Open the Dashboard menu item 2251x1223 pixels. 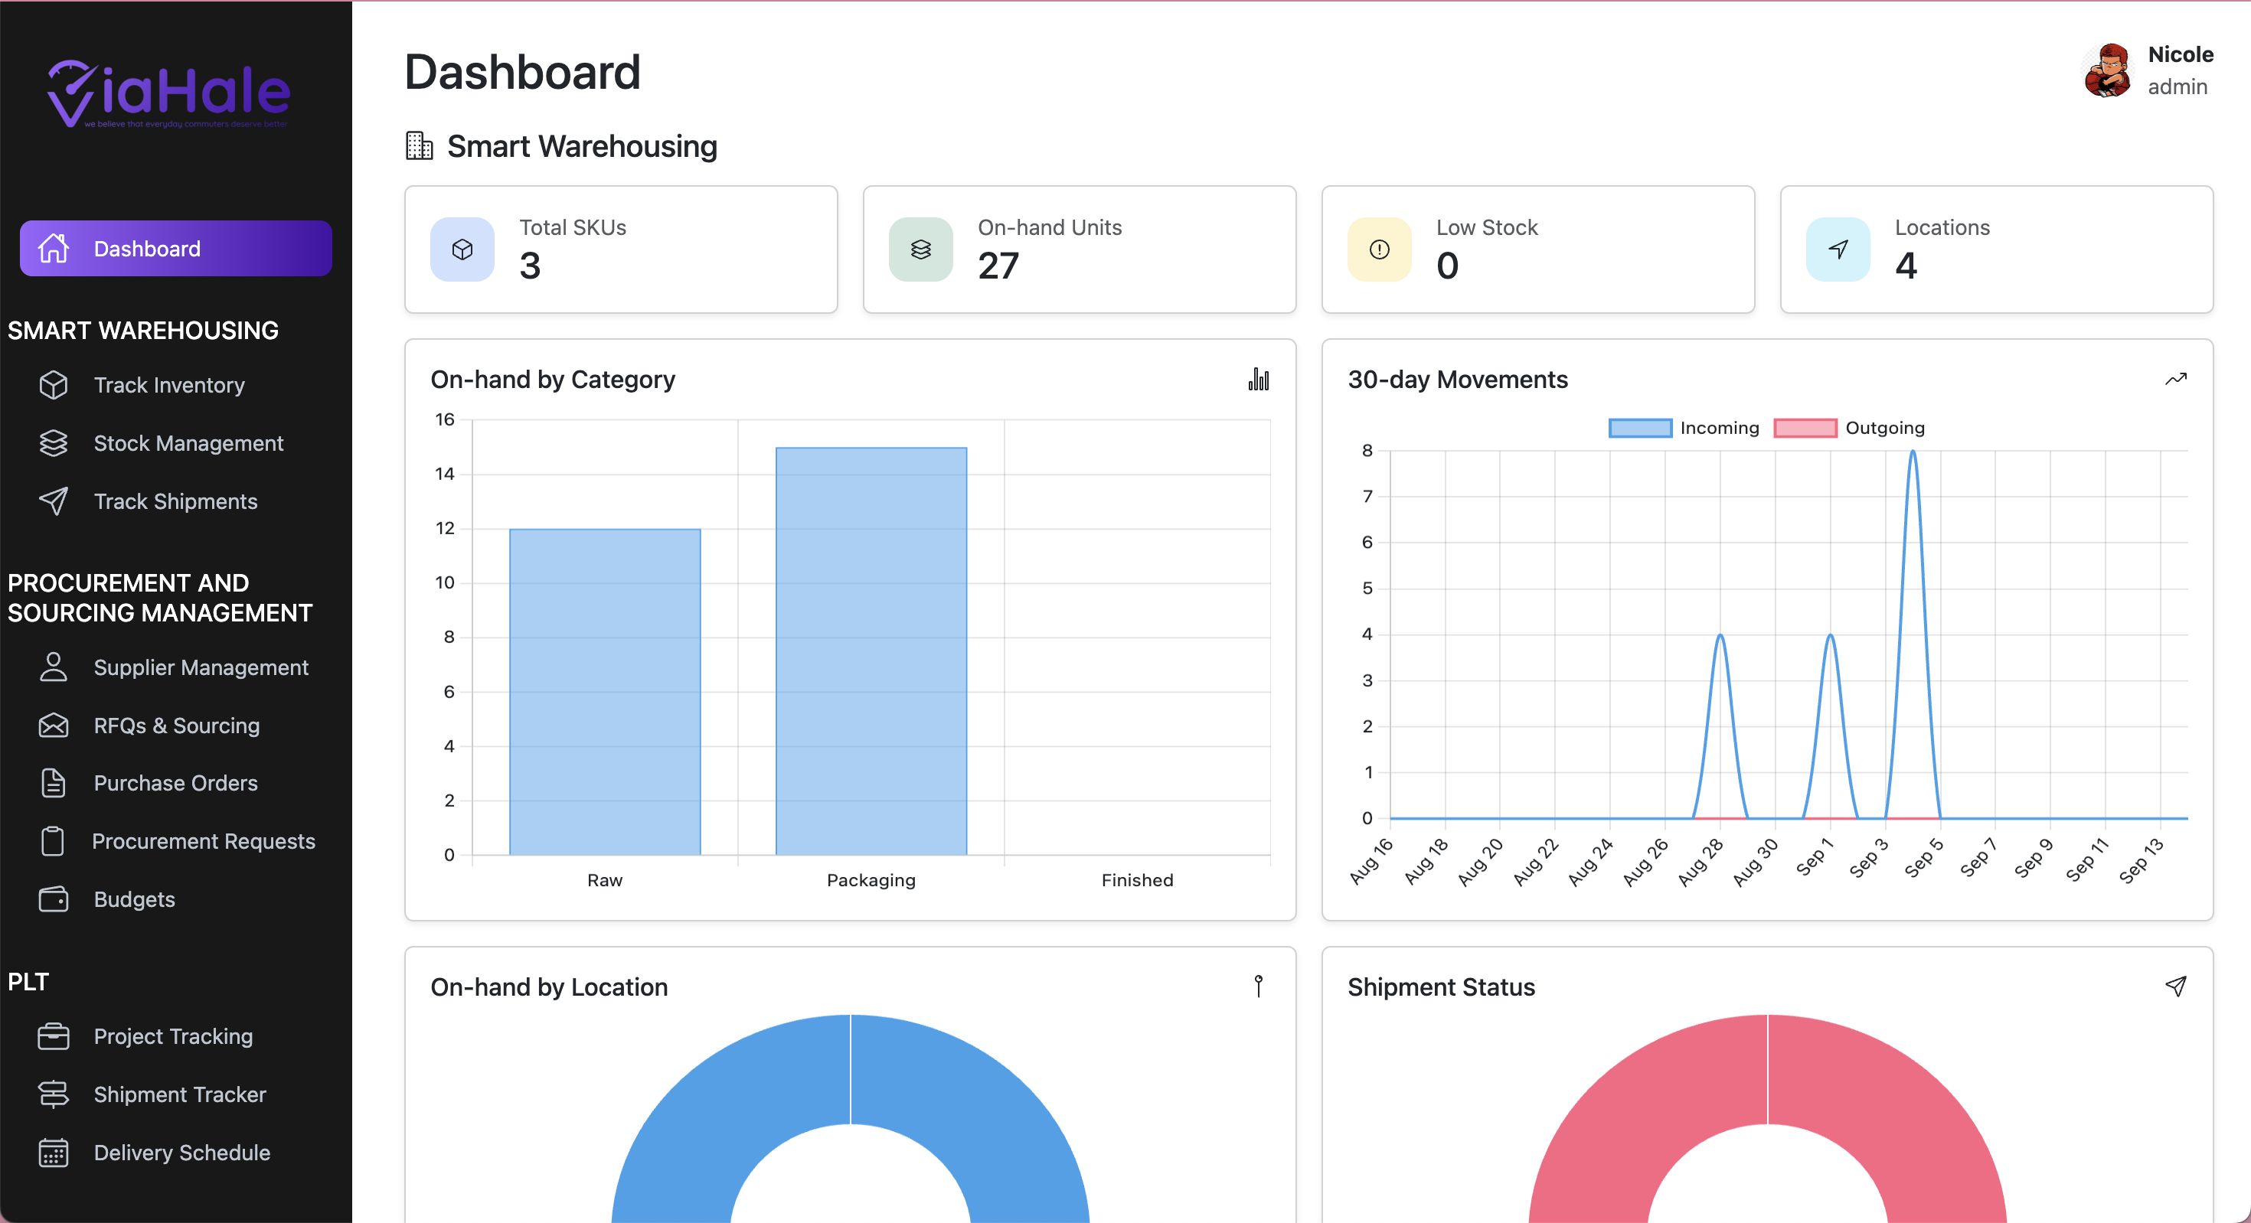175,249
